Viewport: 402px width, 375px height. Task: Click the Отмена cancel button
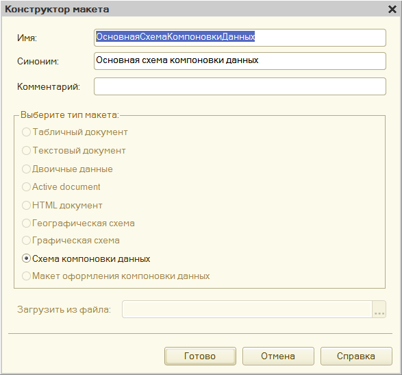278,356
